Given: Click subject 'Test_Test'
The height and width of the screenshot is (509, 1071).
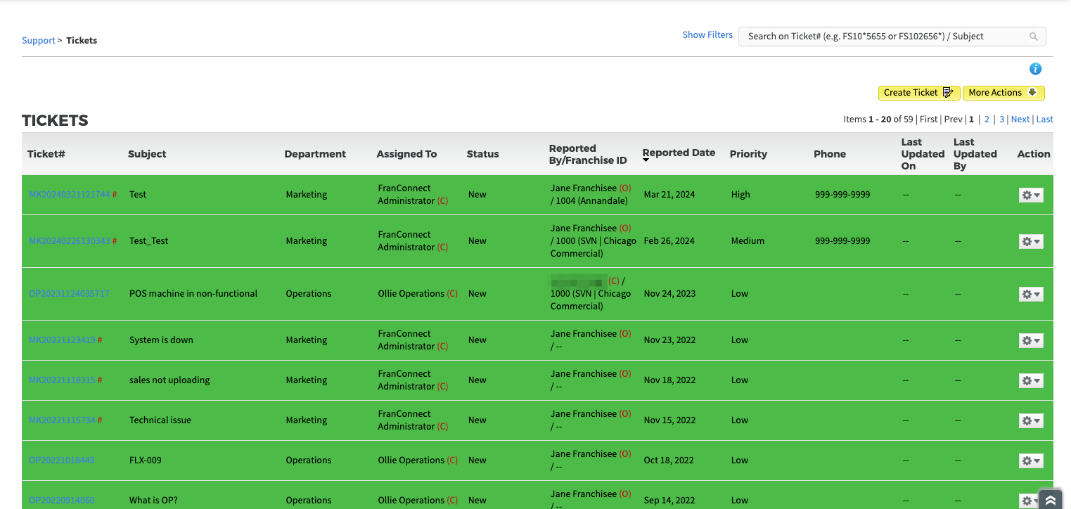Looking at the screenshot, I should 149,240.
